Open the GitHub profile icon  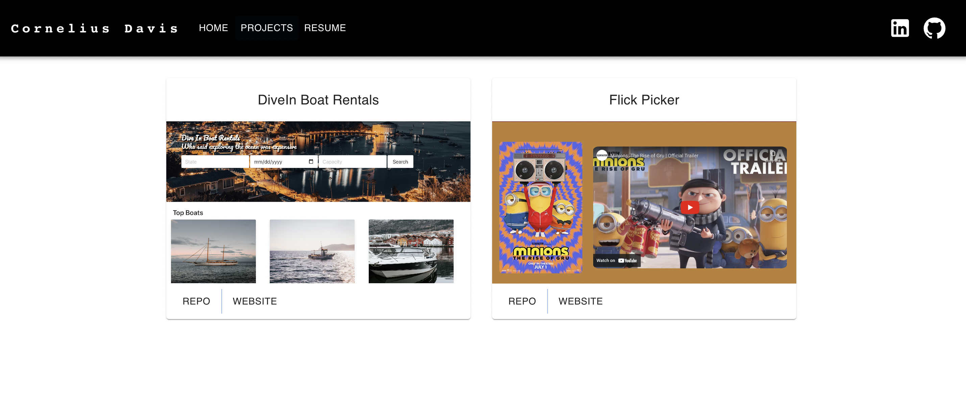[x=934, y=28]
